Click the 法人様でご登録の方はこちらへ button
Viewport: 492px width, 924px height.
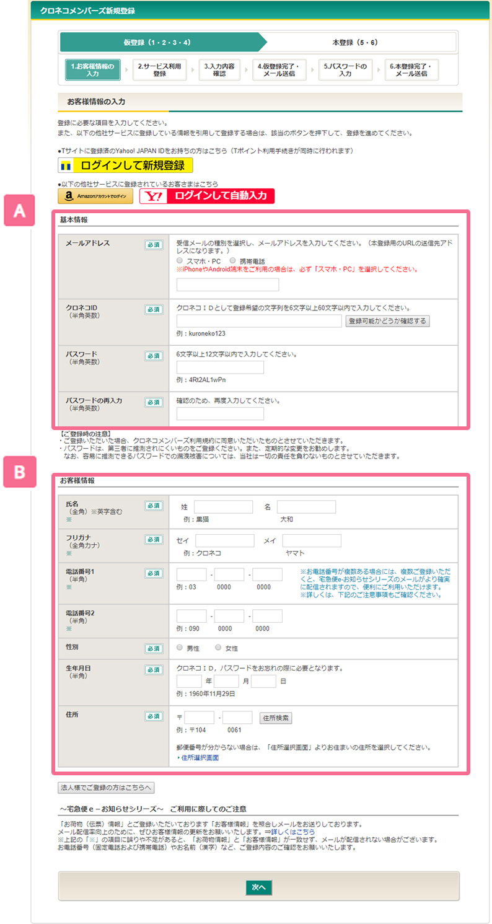[106, 788]
